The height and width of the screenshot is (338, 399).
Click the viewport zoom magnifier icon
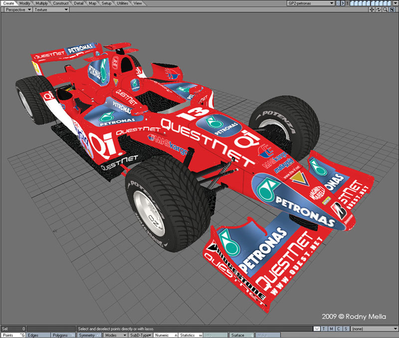coord(386,9)
